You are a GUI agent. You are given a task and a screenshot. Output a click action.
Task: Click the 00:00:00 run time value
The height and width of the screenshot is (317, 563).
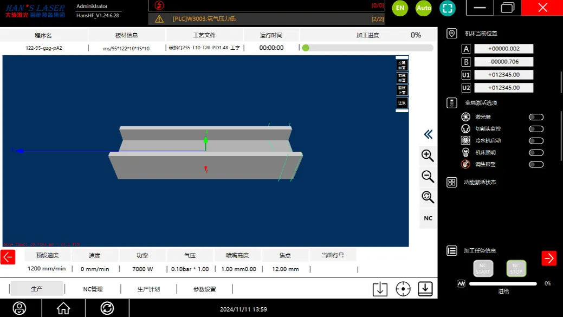(271, 48)
